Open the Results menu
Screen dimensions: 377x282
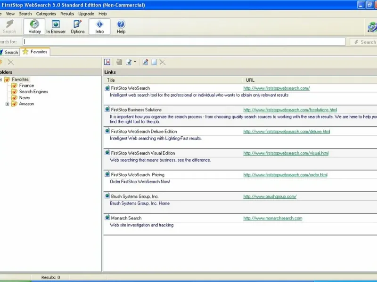(67, 14)
